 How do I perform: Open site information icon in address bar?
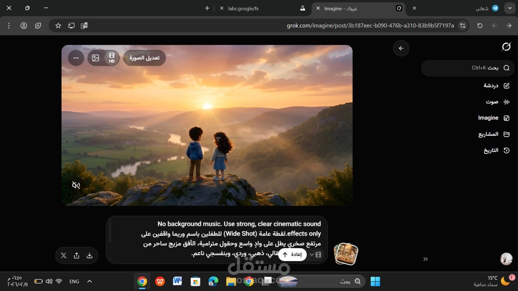click(463, 25)
